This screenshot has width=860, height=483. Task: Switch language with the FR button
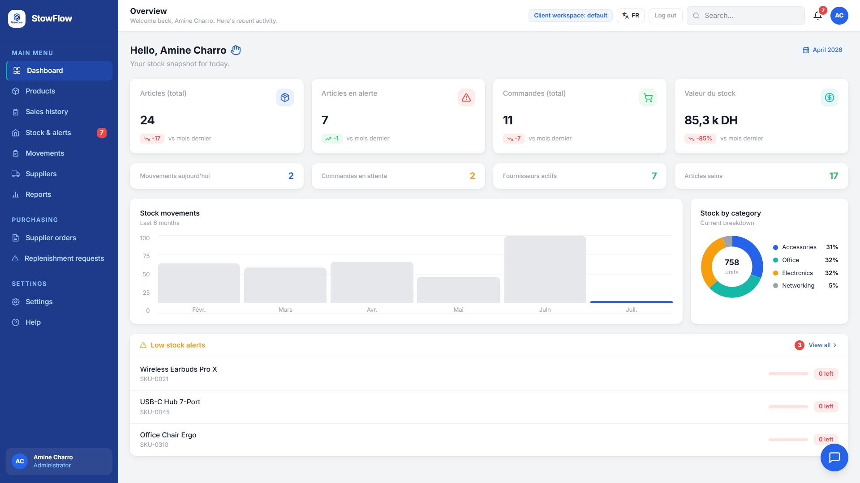coord(630,16)
